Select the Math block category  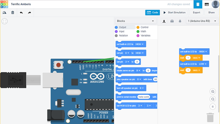point(141,31)
